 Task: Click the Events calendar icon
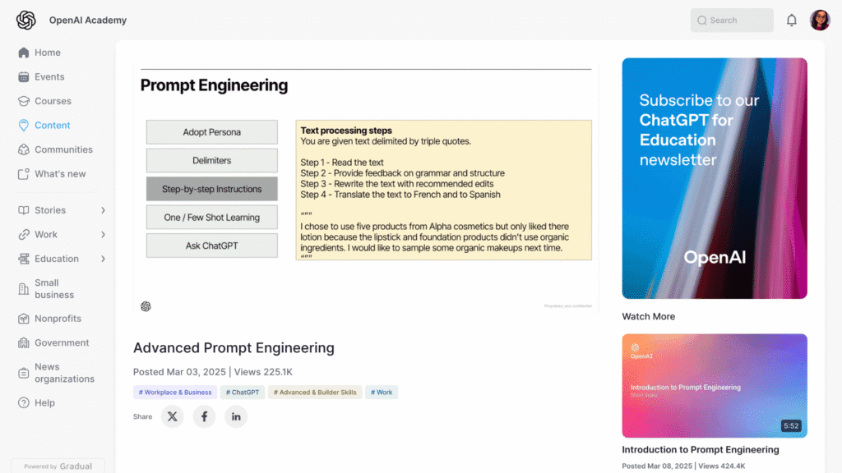coord(24,76)
